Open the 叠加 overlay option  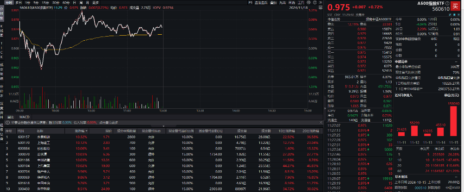[273, 2]
